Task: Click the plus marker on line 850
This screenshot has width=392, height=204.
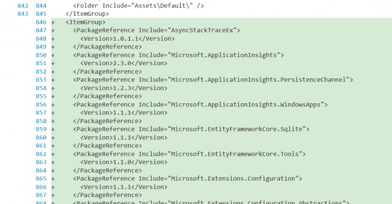Action: tap(53, 55)
